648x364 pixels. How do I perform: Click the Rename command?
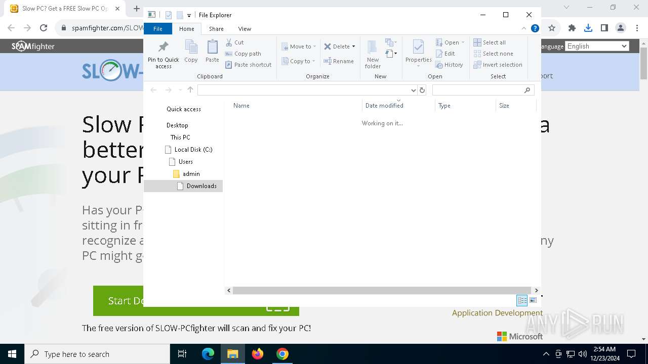339,61
